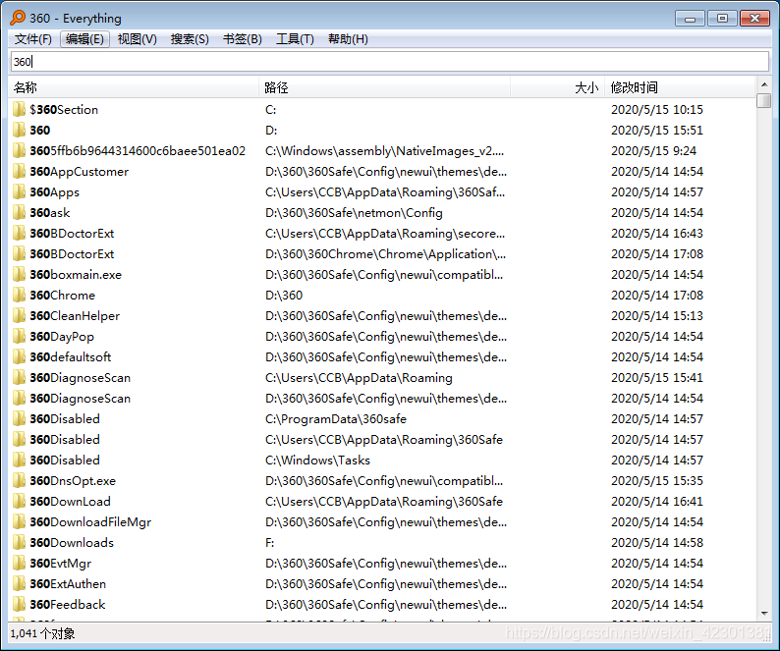This screenshot has height=651, width=780.
Task: Open the 文件(F) menu
Action: pos(32,39)
